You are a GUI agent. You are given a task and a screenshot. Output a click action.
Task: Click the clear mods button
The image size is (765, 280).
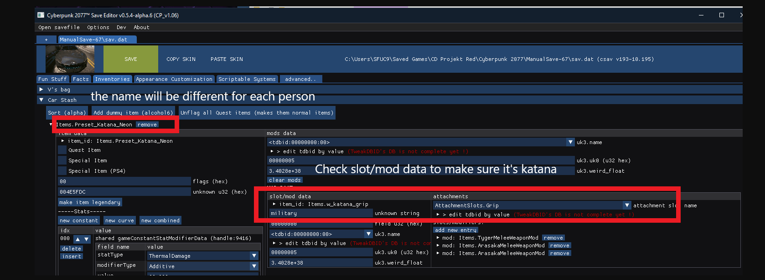click(x=284, y=180)
